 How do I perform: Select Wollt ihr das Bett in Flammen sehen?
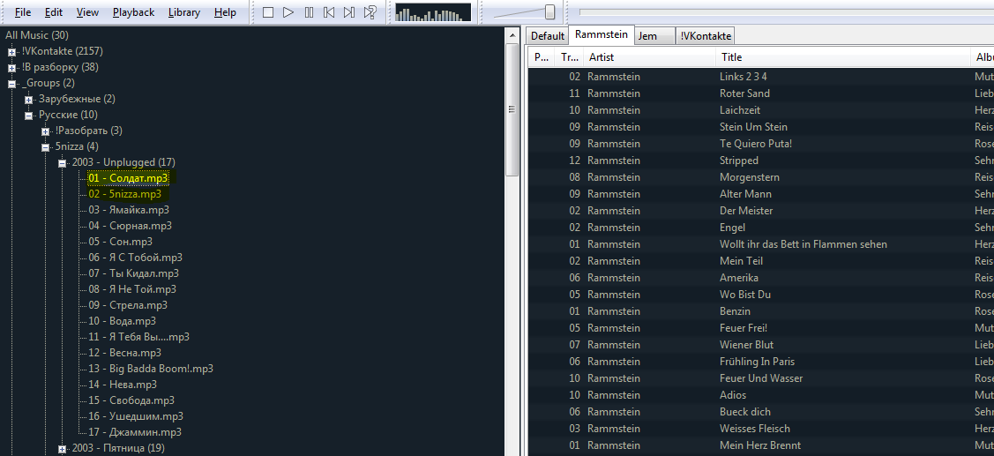(760, 244)
